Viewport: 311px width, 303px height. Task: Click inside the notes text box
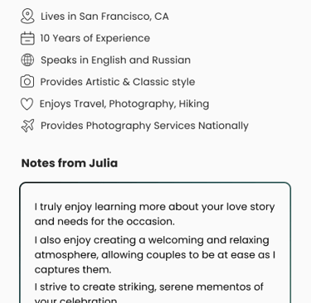click(155, 243)
